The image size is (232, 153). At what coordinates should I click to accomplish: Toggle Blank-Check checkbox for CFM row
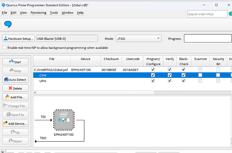pos(184,75)
